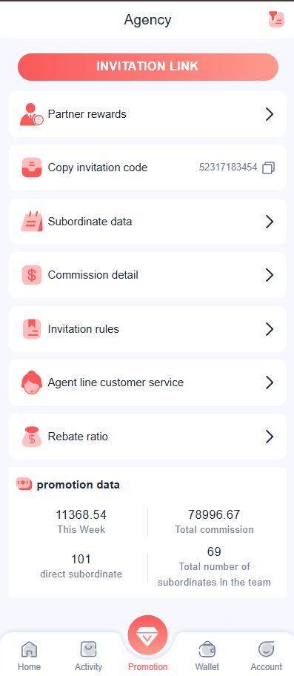Open the Commission detail dollar icon
Screen dimensions: 294x676
32,275
